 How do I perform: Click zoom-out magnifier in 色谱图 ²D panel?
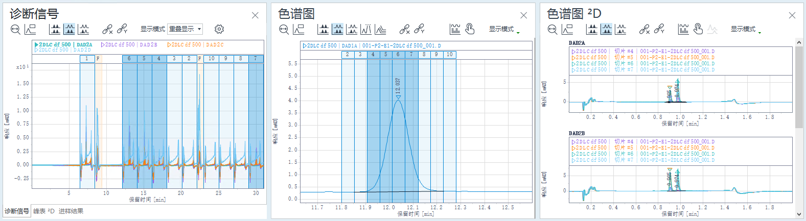click(x=552, y=30)
